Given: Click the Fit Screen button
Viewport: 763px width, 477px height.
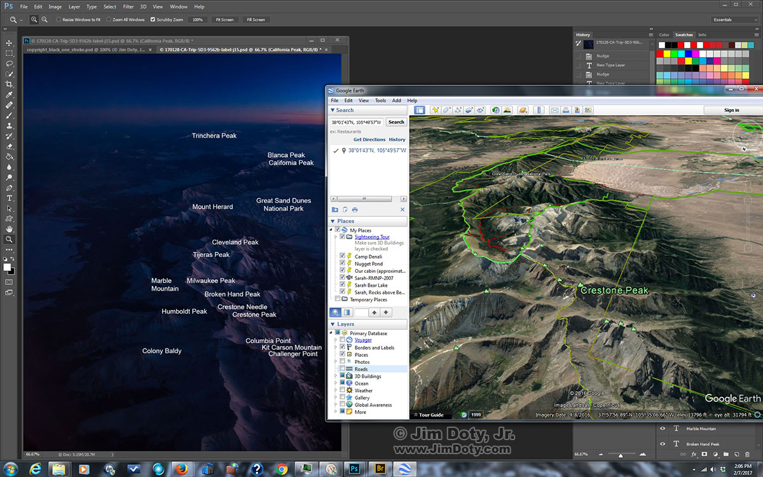Looking at the screenshot, I should [224, 20].
